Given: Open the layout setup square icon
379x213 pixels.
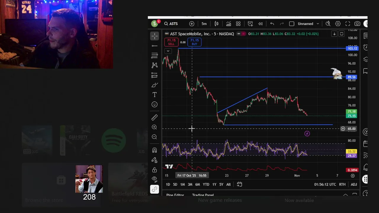Looking at the screenshot, I should 292,24.
